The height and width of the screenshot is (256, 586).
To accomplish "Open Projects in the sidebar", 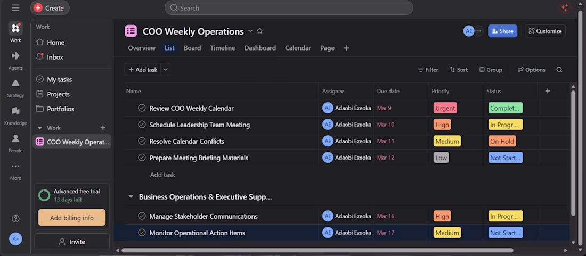I will [x=58, y=94].
